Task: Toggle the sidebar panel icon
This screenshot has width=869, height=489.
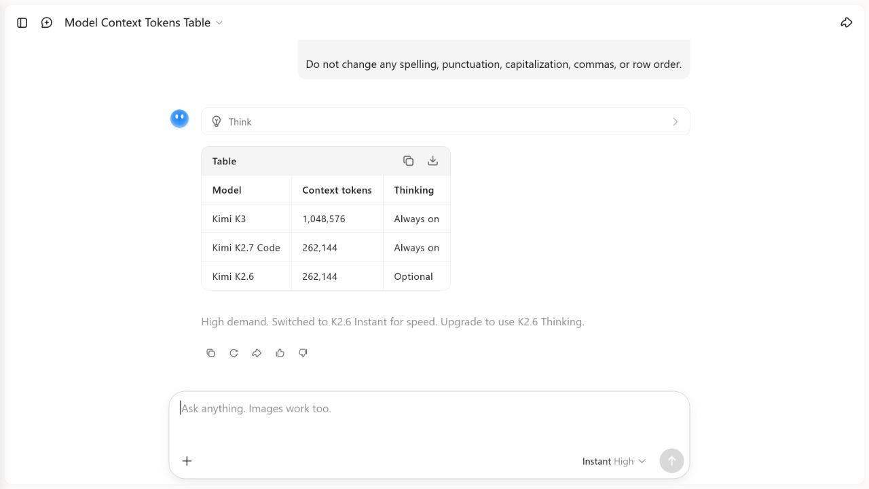Action: [x=22, y=22]
